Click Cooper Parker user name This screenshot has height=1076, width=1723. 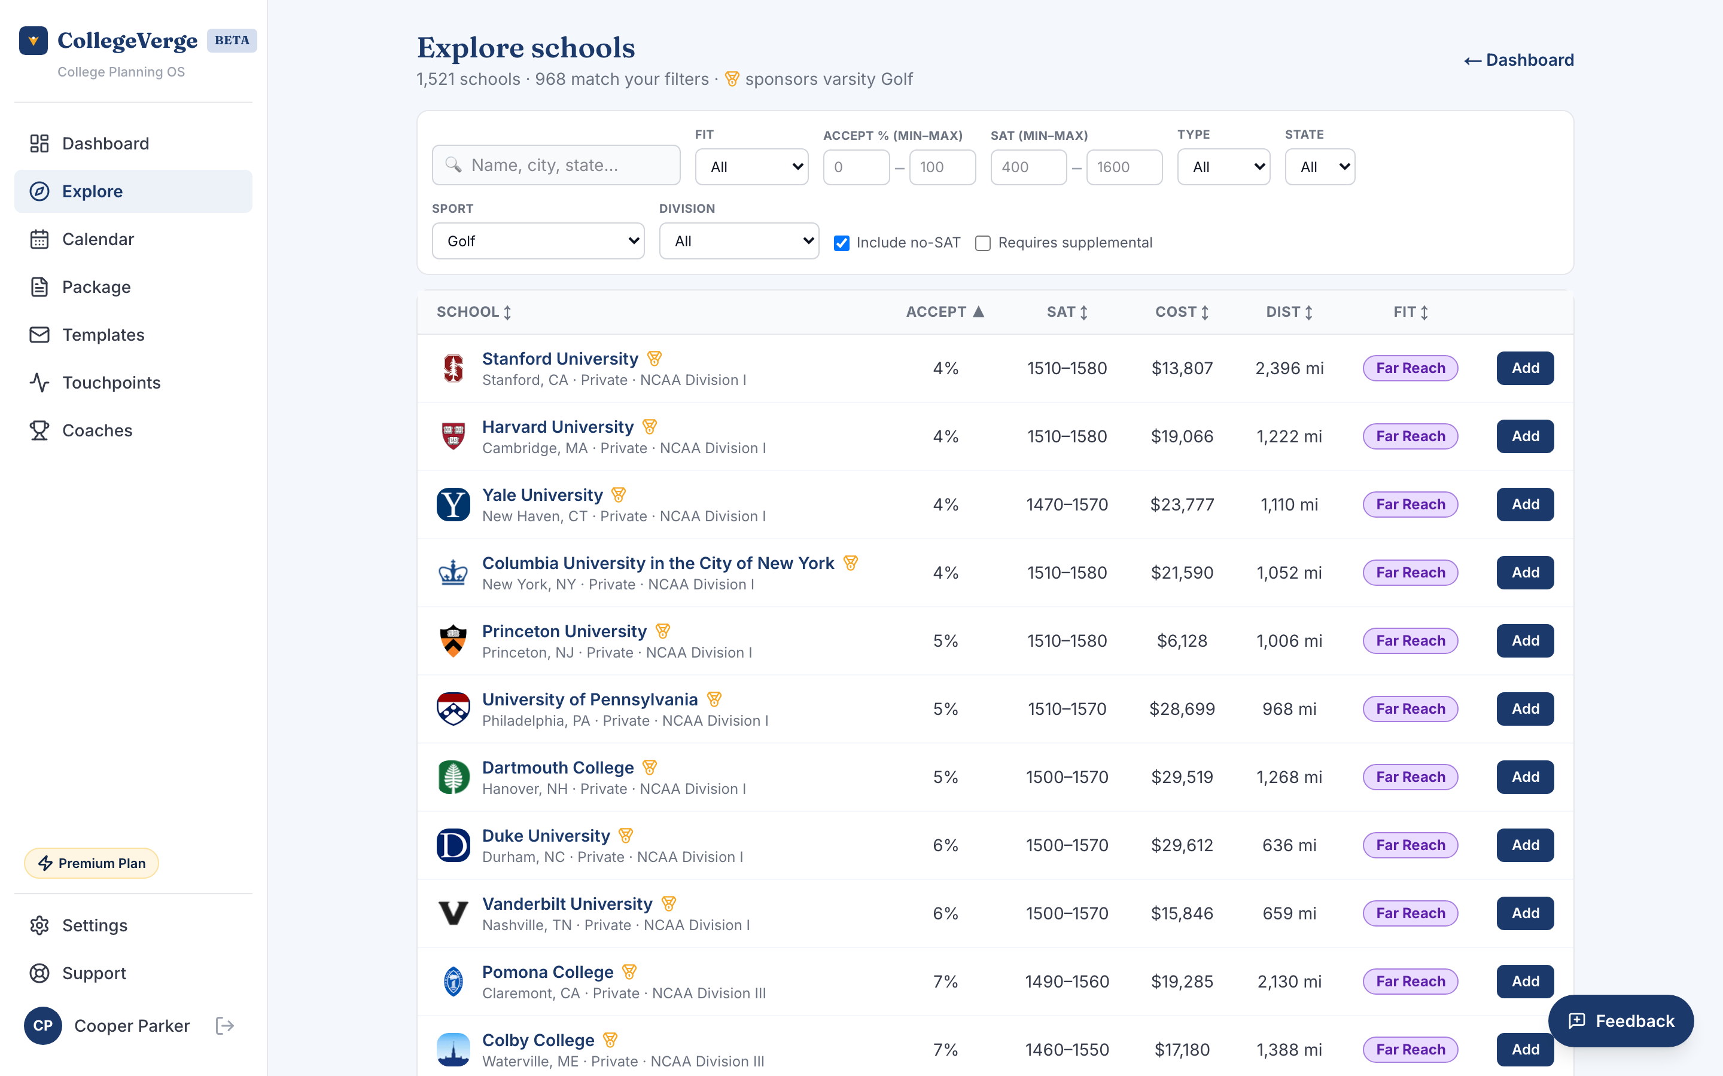[x=132, y=1025]
